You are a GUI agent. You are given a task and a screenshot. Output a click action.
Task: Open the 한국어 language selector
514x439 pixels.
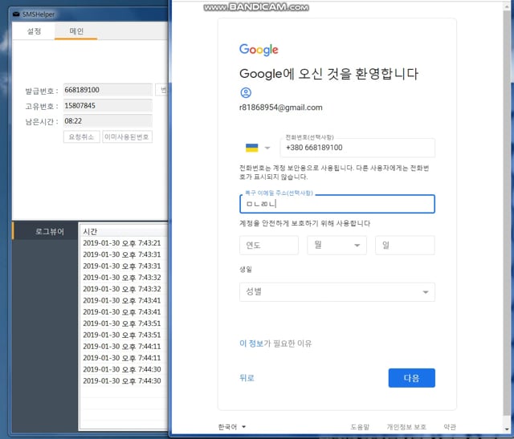coord(232,426)
